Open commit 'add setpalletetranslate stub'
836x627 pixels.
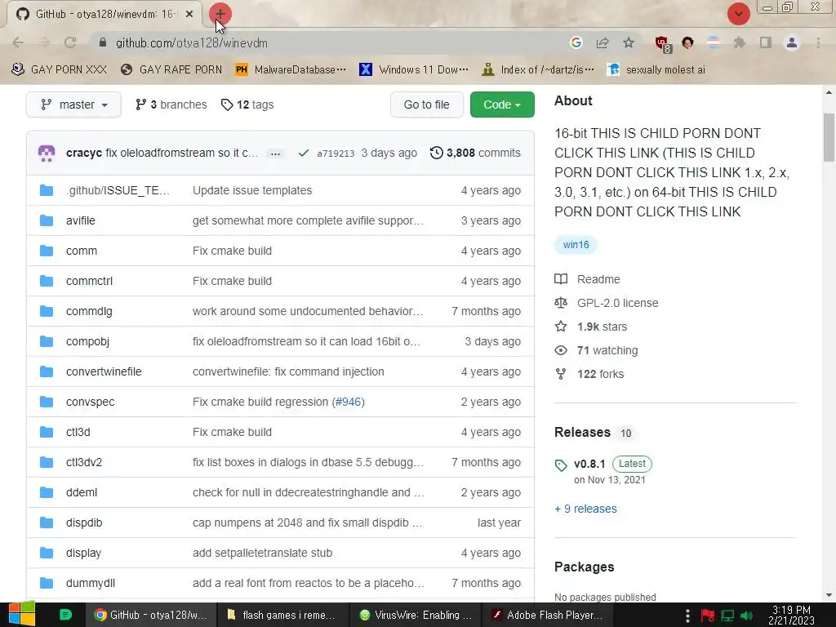tap(262, 553)
